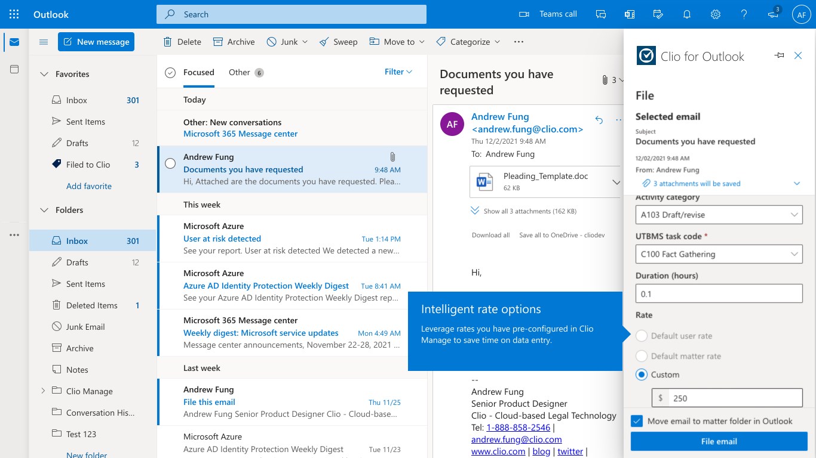Open the 'User at risk detected' email

(x=292, y=239)
